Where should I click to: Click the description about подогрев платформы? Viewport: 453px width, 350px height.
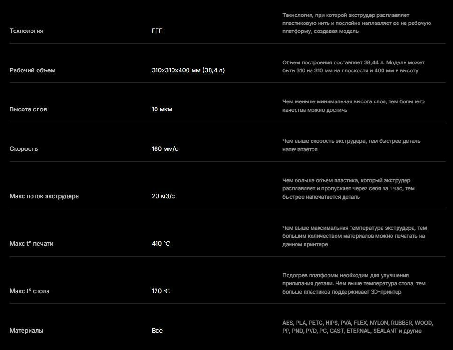[x=354, y=284]
